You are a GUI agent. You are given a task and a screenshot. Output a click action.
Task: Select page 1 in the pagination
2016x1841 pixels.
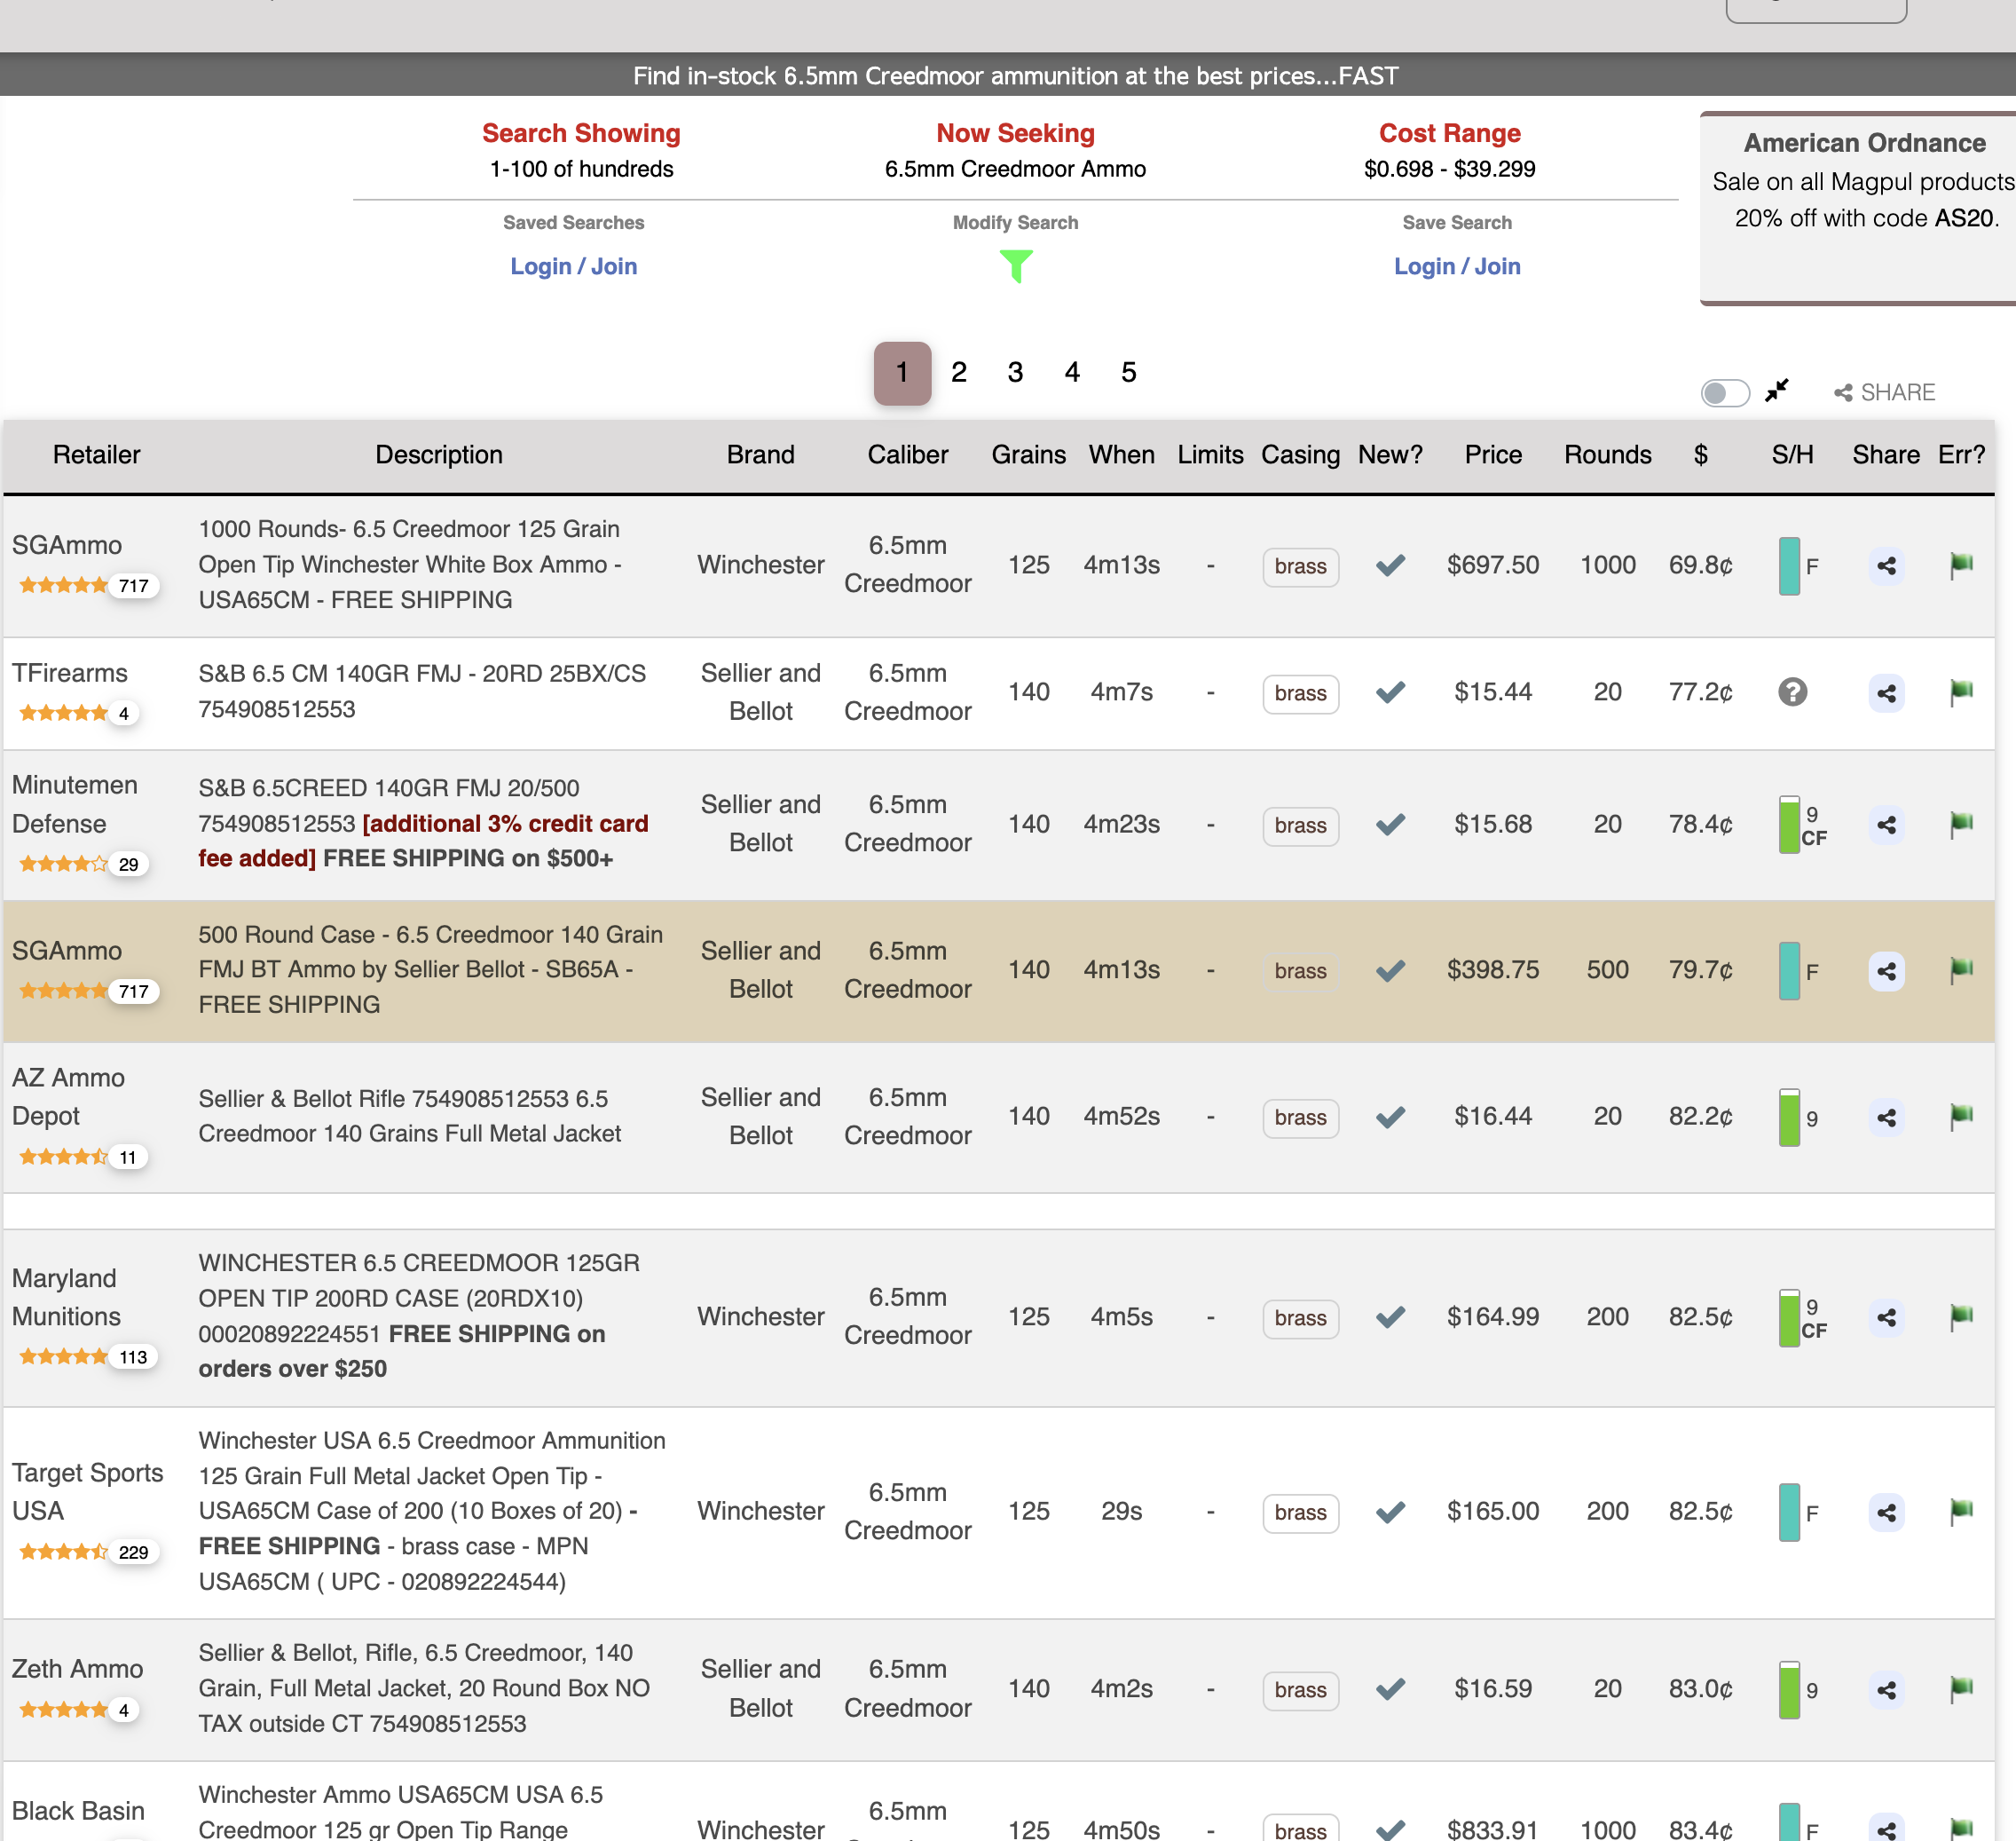tap(902, 373)
